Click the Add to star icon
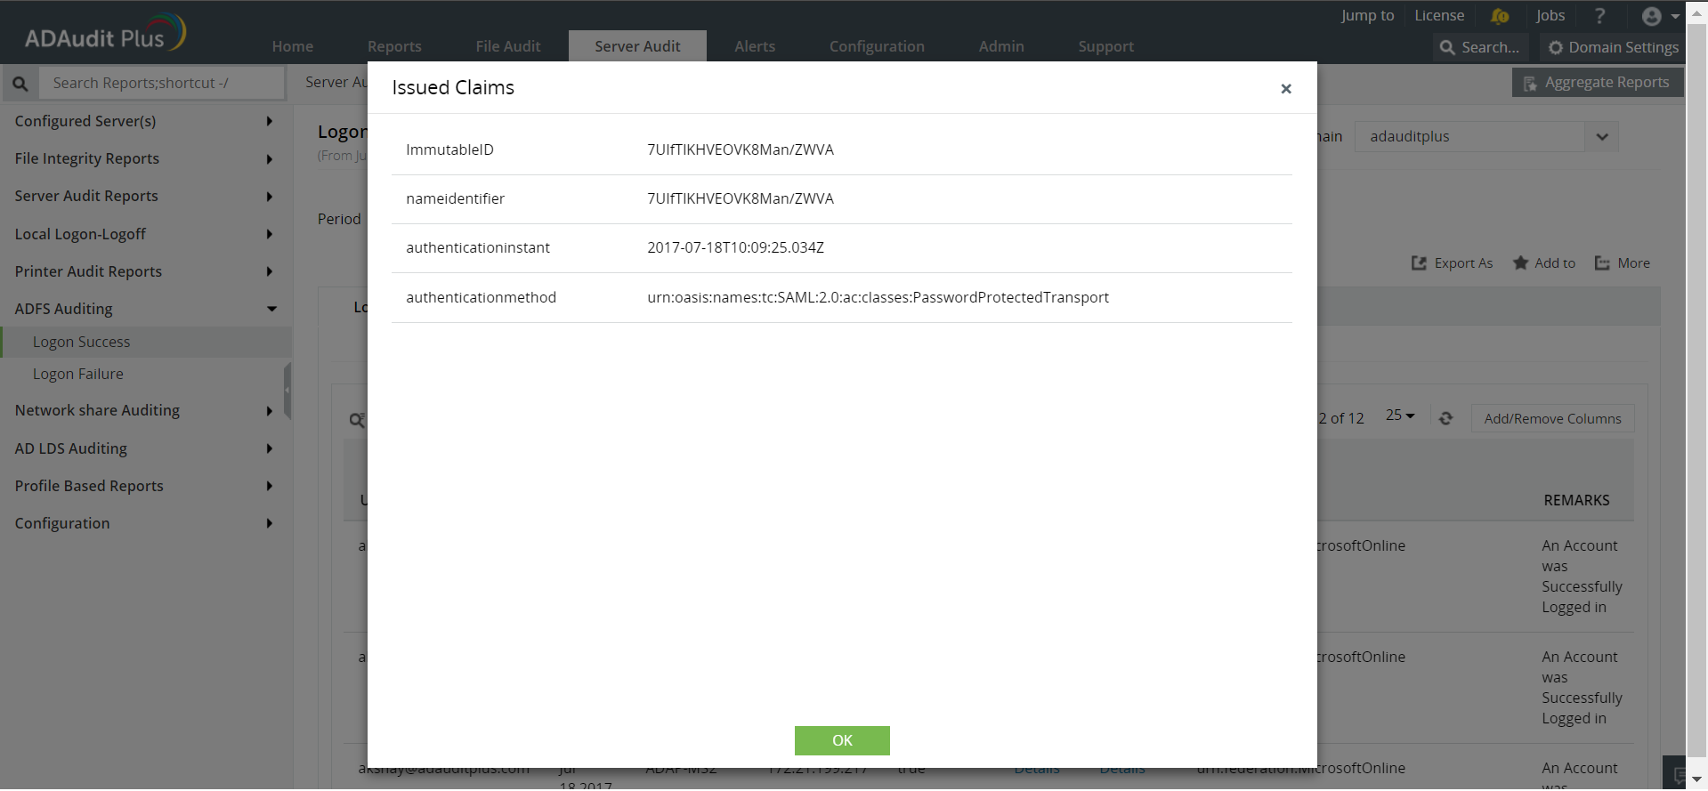Image resolution: width=1708 pixels, height=791 pixels. [1520, 263]
